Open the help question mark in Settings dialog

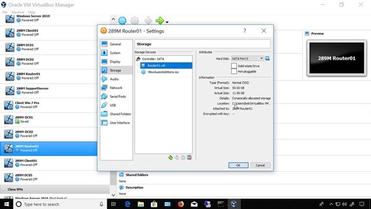click(245, 31)
